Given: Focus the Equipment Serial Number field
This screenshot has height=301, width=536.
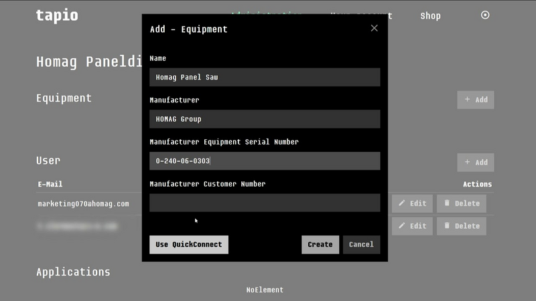Looking at the screenshot, I should pos(265,161).
